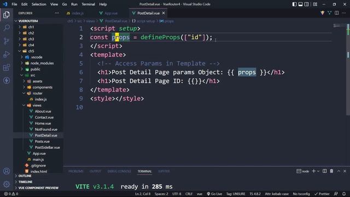350x197 pixels.
Task: Expand Vue Component Preview section
Action: tap(38, 188)
